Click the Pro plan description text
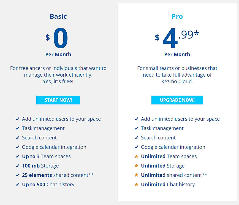This screenshot has width=239, height=205. click(x=177, y=75)
